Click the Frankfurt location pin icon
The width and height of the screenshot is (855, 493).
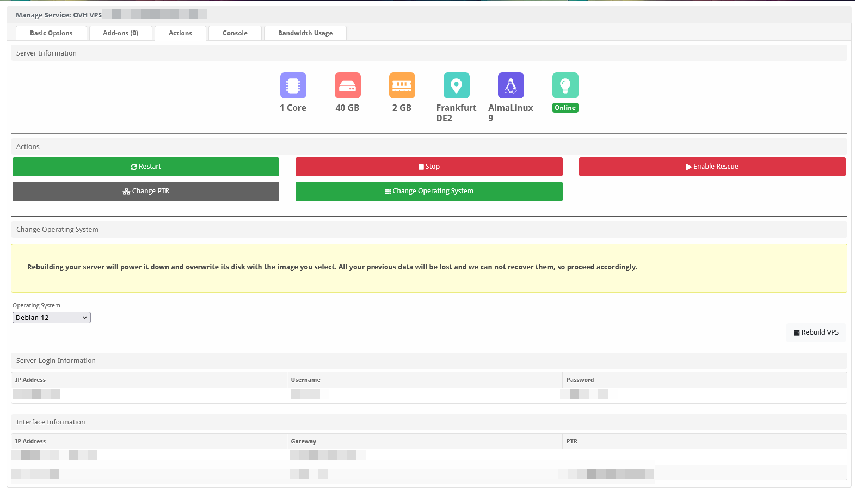click(x=456, y=85)
